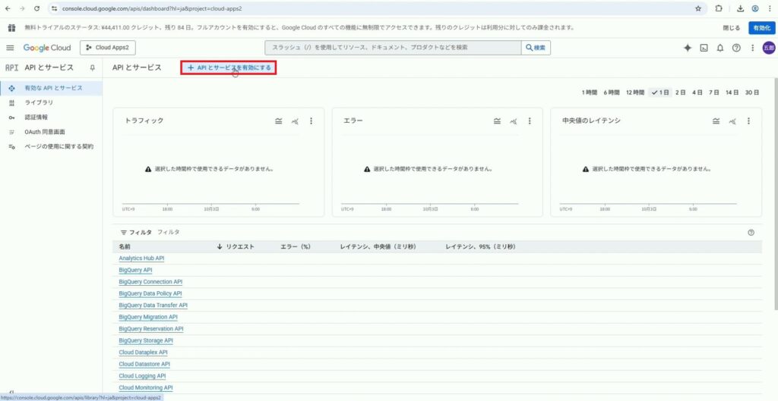Click the resource search input field
The width and height of the screenshot is (778, 401).
tap(391, 48)
